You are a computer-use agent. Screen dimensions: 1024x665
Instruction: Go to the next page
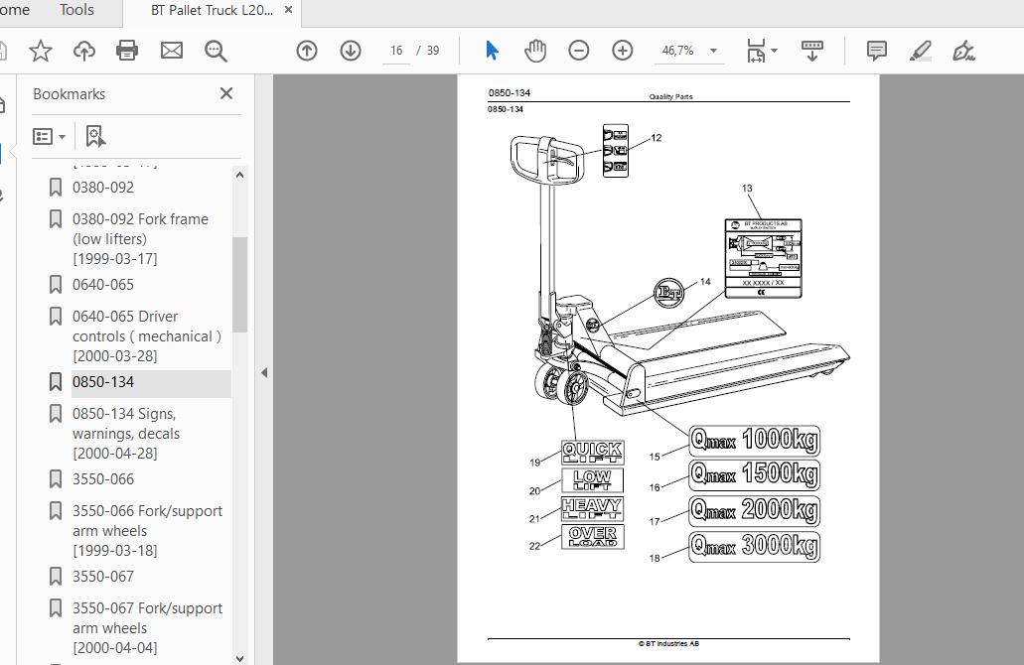click(x=351, y=51)
